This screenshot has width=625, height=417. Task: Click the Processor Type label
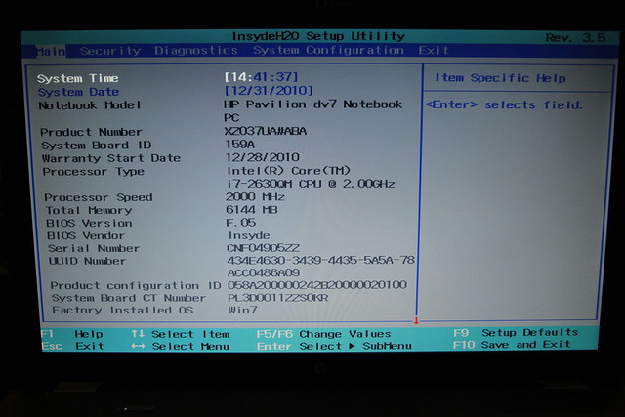[94, 172]
